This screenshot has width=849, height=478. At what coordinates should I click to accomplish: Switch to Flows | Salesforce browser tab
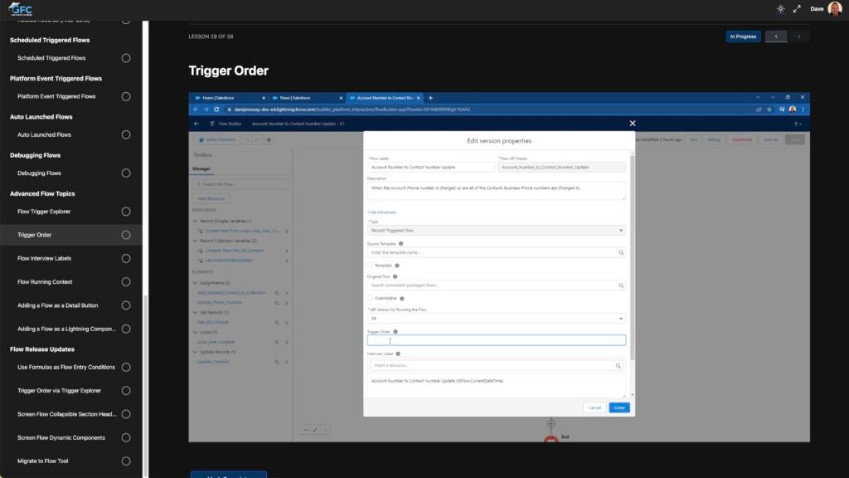click(307, 98)
